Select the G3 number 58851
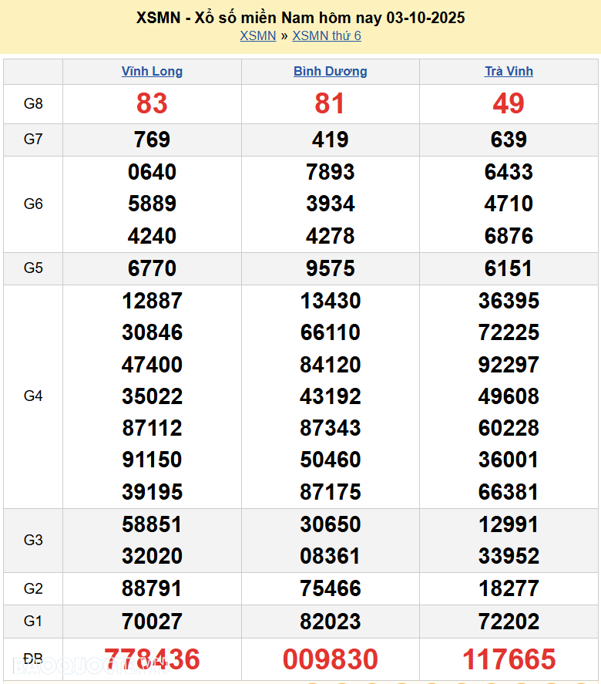The image size is (601, 684). coord(152,524)
